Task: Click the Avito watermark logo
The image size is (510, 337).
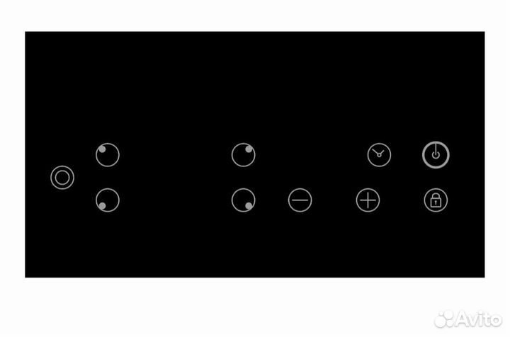Action: point(468,319)
